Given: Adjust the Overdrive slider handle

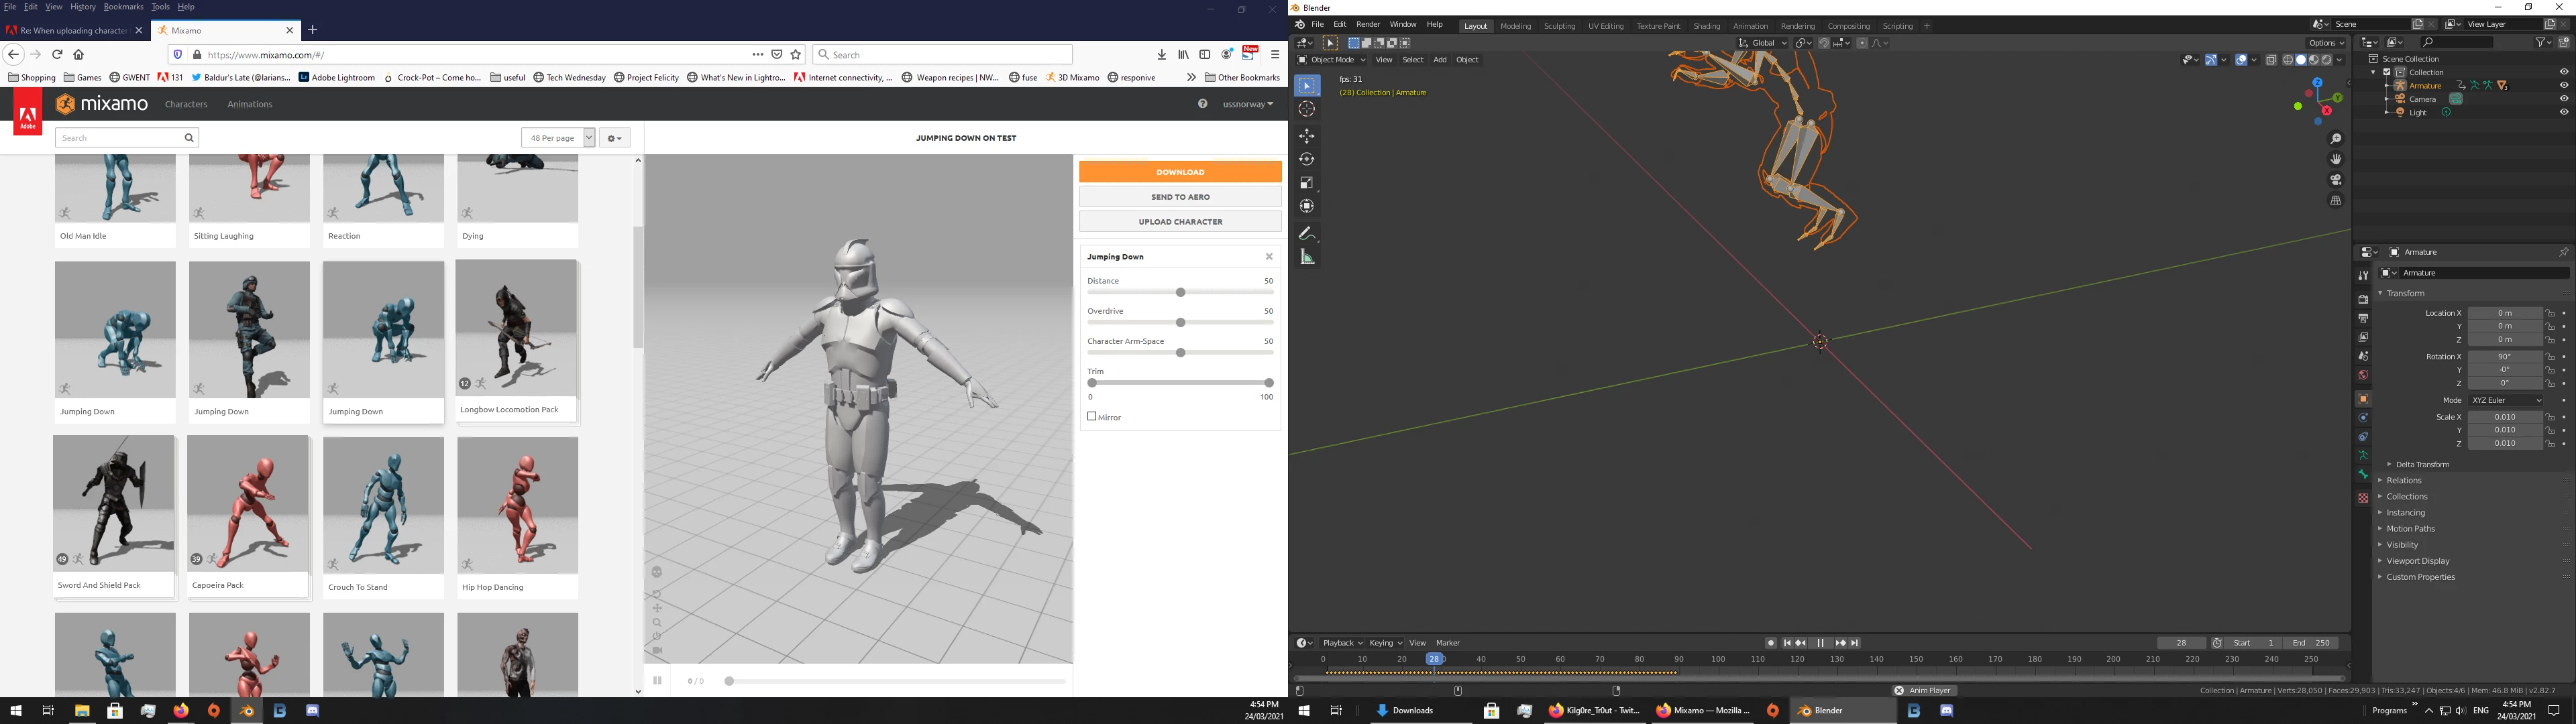Looking at the screenshot, I should click(1181, 323).
